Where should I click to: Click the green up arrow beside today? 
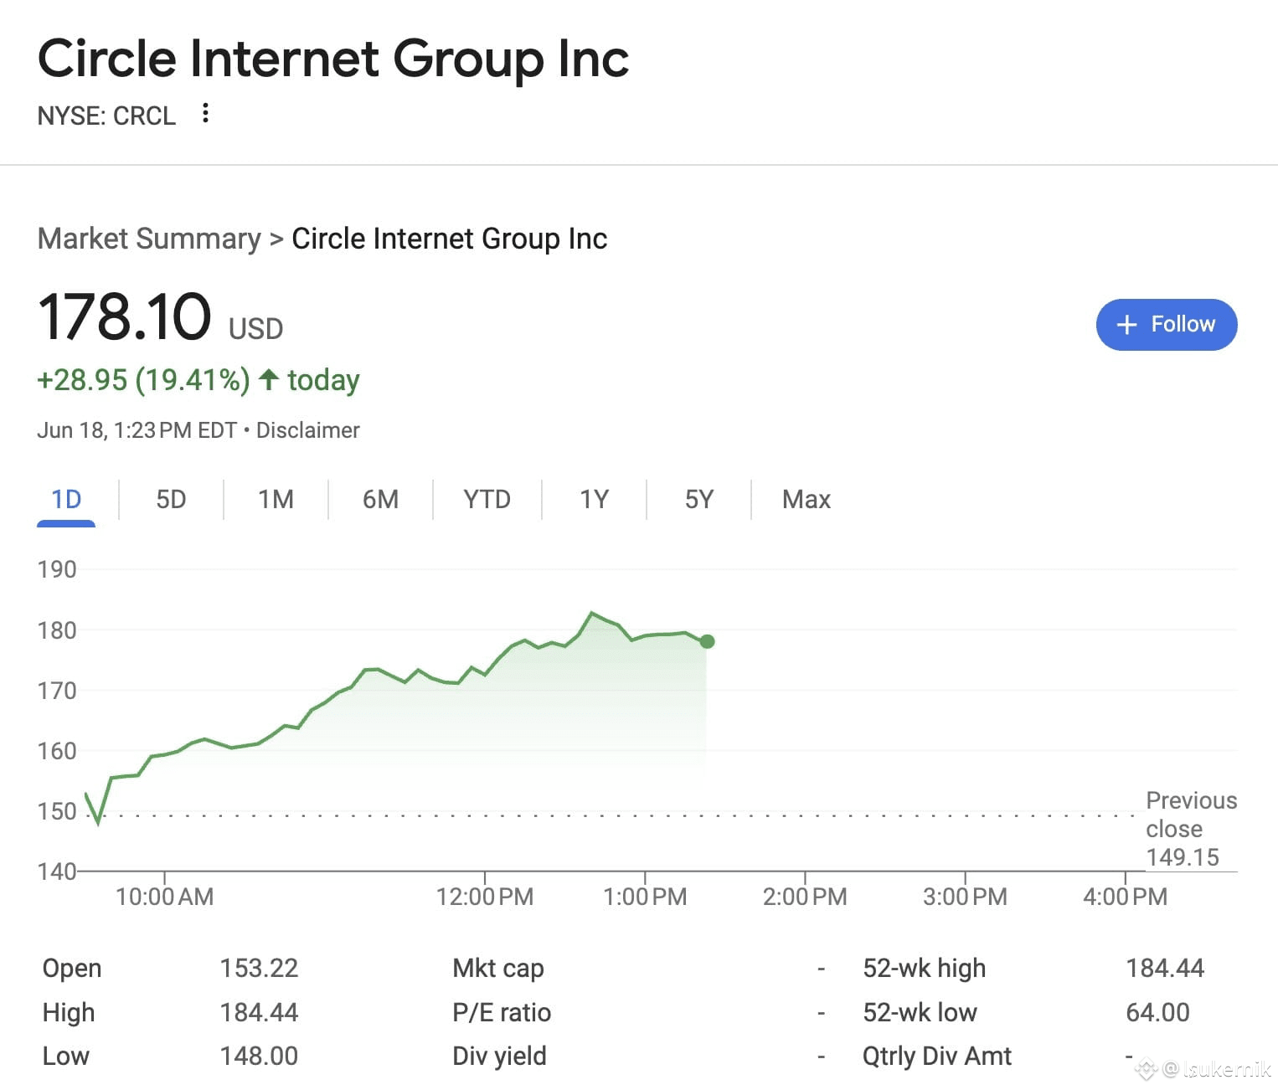(x=268, y=379)
